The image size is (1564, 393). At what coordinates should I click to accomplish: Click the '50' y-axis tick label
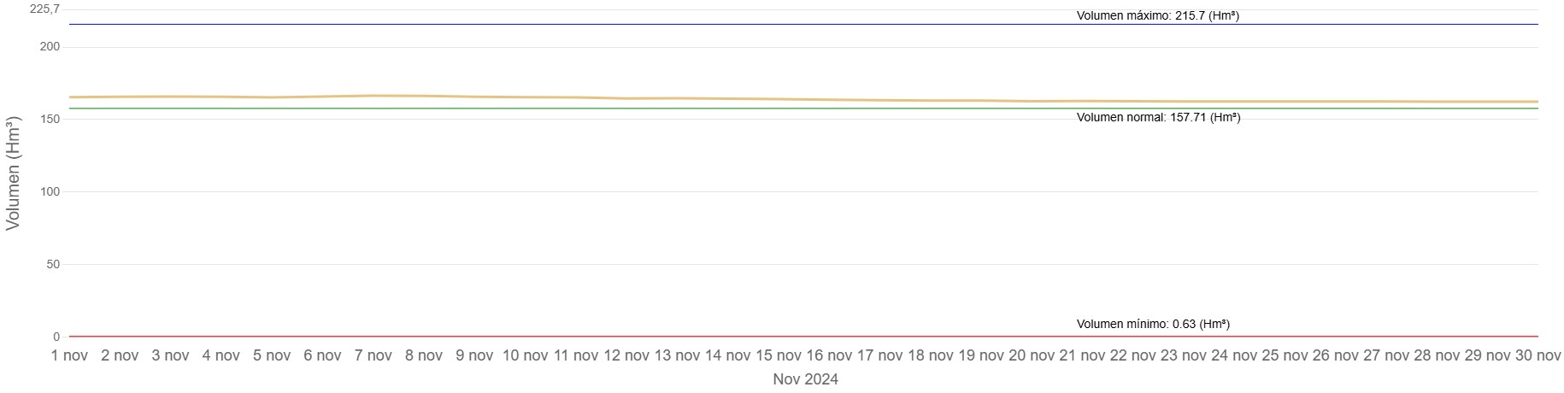pos(53,264)
